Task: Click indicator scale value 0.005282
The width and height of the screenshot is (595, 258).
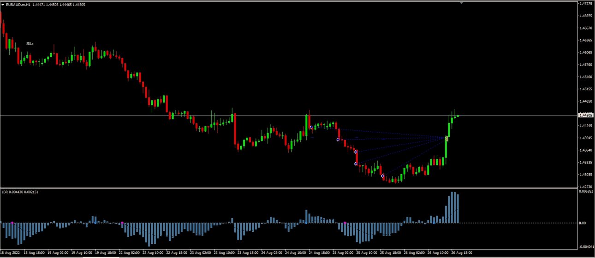Action: [586, 192]
